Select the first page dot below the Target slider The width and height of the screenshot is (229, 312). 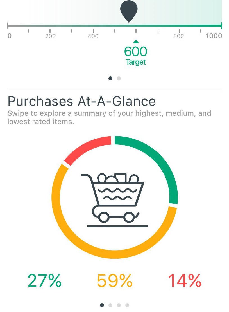110,78
